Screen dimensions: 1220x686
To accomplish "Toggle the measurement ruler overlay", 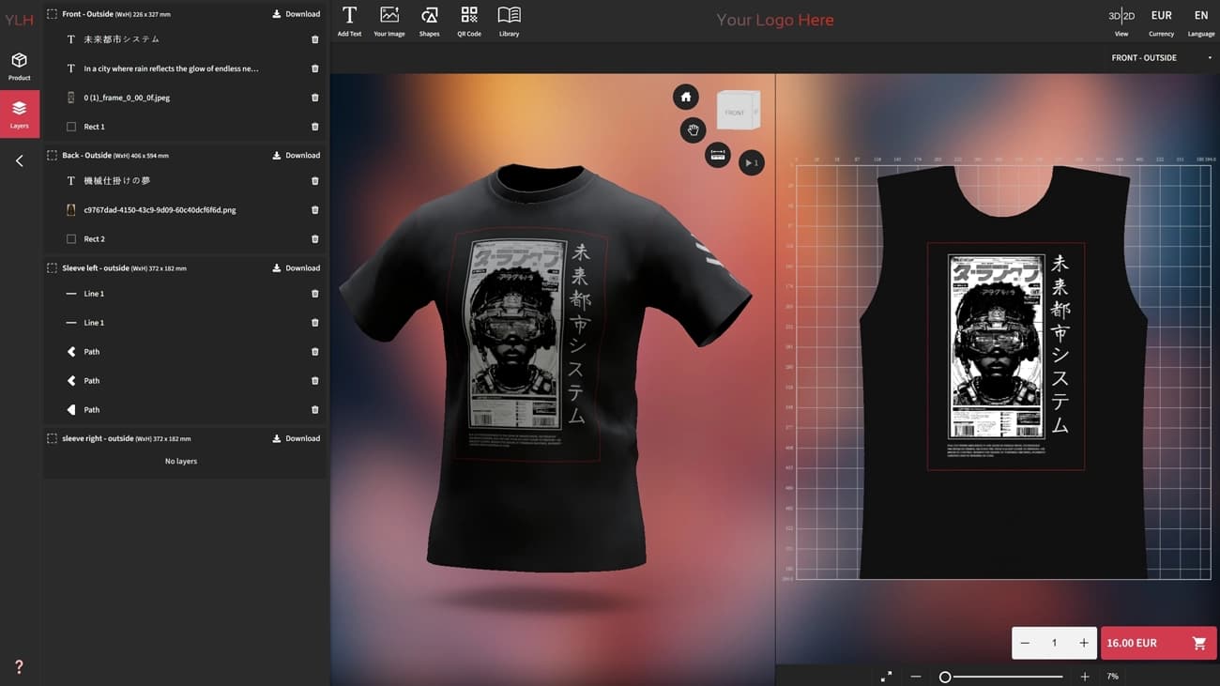I will pyautogui.click(x=717, y=155).
